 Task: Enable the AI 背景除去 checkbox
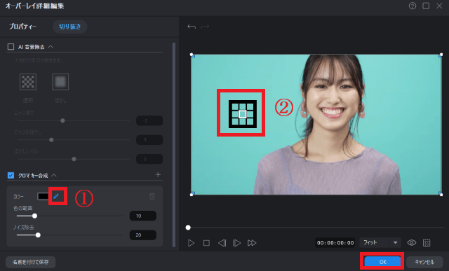click(11, 47)
